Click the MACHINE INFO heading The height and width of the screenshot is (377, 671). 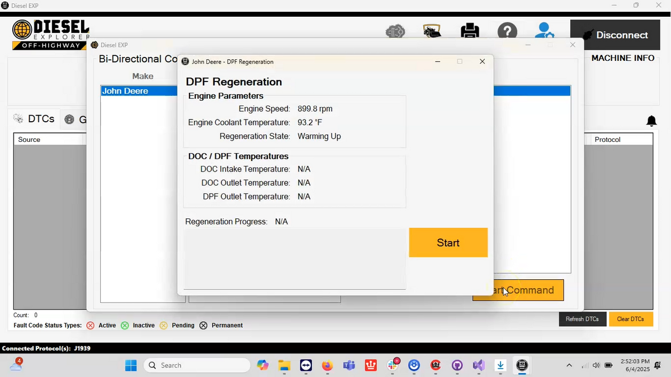click(x=623, y=58)
